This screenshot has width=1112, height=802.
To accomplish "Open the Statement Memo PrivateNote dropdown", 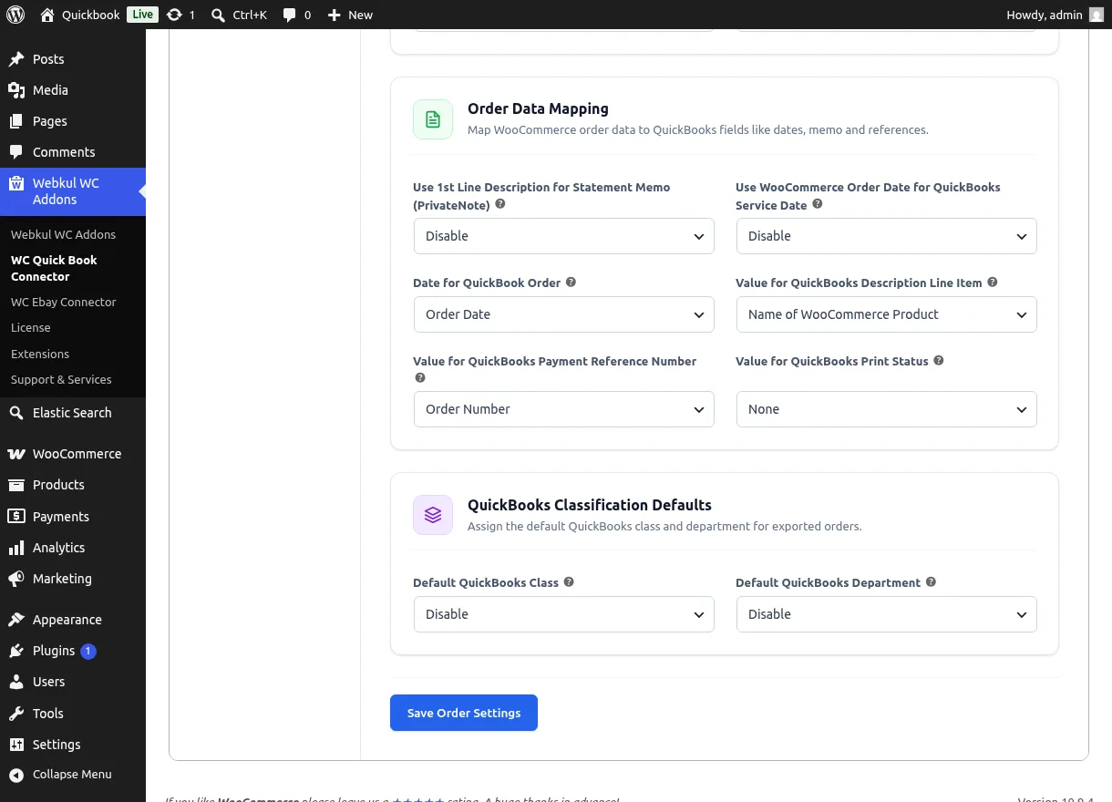I will click(564, 236).
